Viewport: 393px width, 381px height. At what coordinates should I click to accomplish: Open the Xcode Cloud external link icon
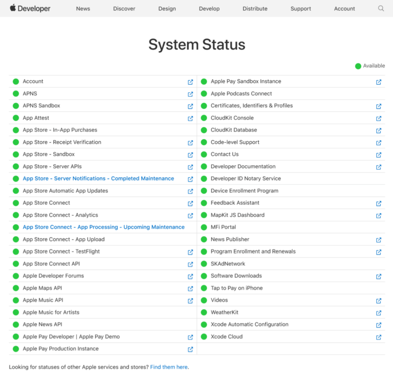379,337
